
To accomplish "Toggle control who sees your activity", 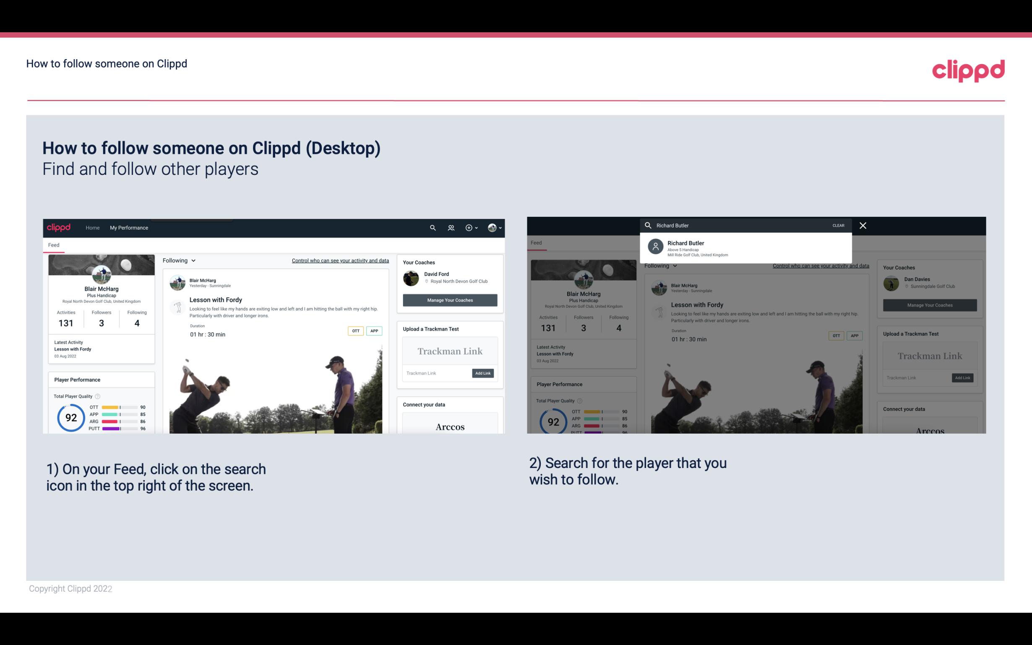I will click(339, 260).
